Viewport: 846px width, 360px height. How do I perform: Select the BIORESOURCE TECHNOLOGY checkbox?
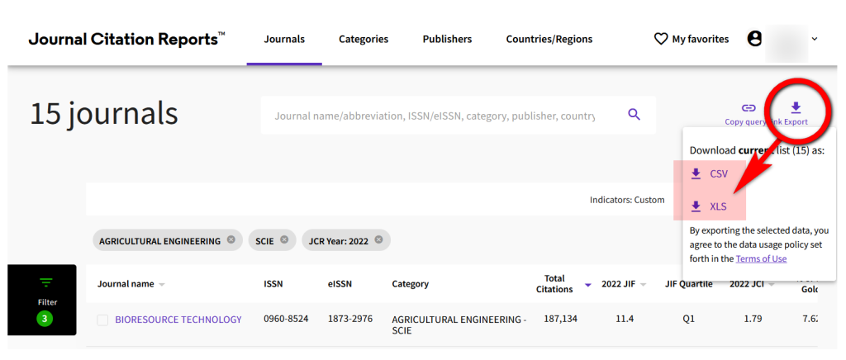click(x=102, y=320)
